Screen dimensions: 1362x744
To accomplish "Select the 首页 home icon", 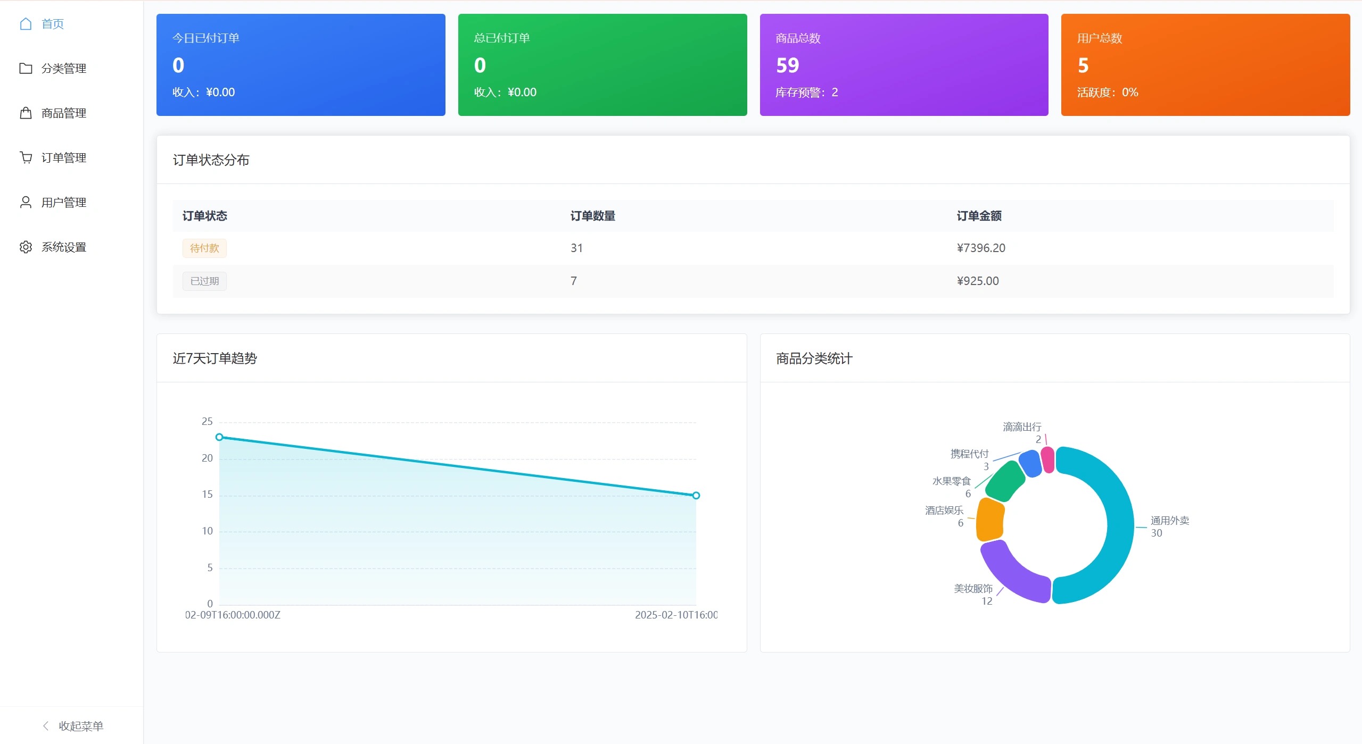I will point(26,23).
